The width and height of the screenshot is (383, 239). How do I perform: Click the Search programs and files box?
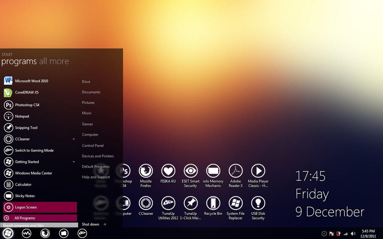pos(39,225)
